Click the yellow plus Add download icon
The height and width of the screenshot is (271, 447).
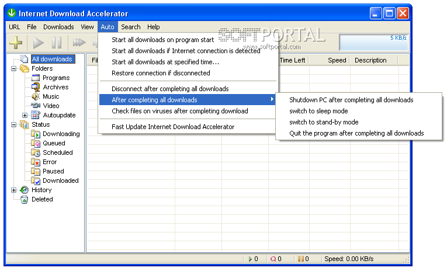coord(16,43)
